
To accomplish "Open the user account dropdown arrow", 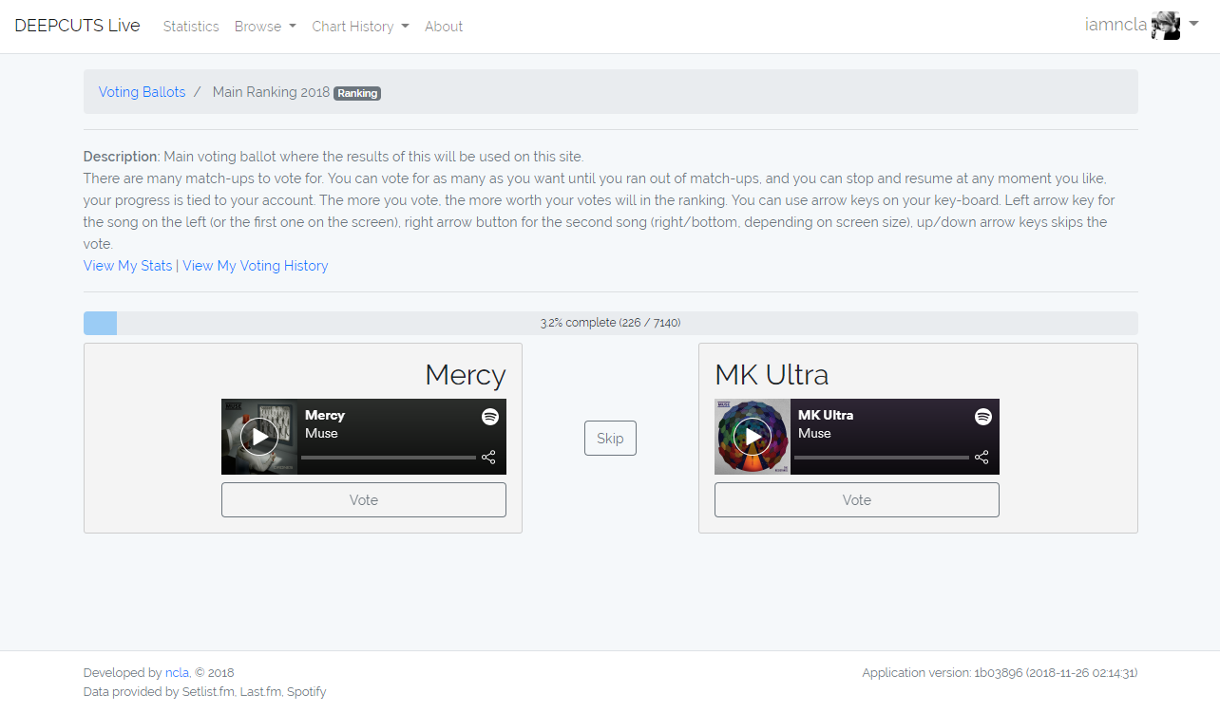I will (x=1193, y=25).
